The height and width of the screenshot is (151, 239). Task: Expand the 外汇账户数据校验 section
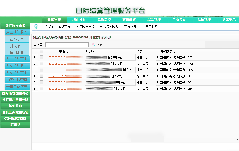[x=15, y=100]
